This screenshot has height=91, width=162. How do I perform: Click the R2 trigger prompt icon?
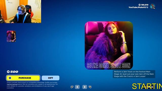[90, 87]
